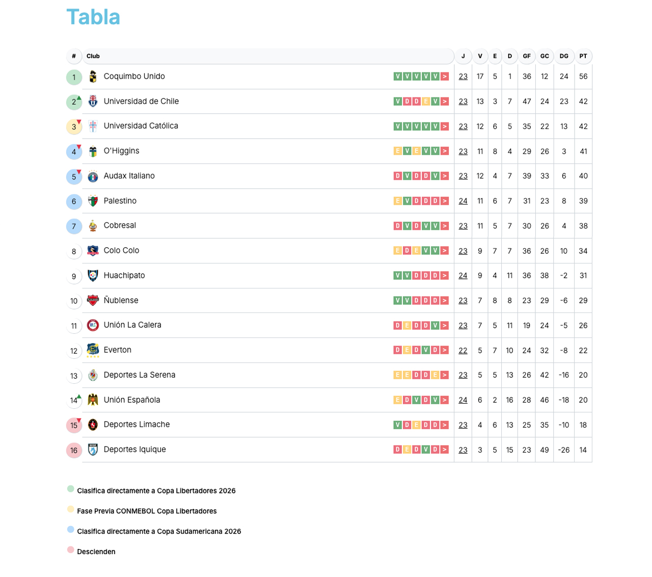This screenshot has width=652, height=577.
Task: Click the Huachipato club crest
Action: coord(93,276)
